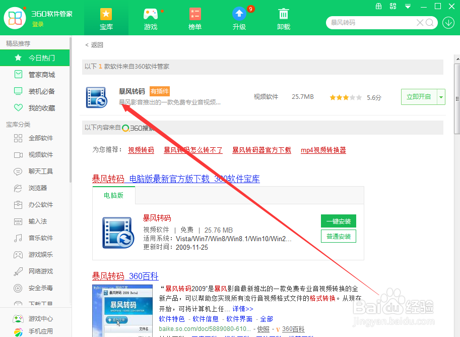Open the mp4视频转换器 link

pos(323,150)
